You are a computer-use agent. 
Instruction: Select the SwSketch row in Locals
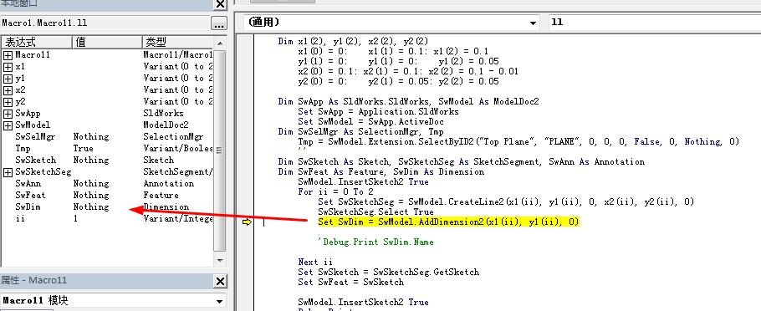tap(107, 161)
